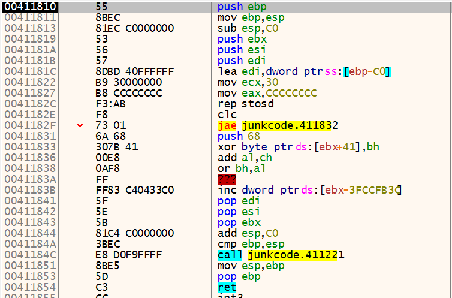The width and height of the screenshot is (452, 298).
Task: Click address 0041183B in the address column
Action: (x=30, y=190)
